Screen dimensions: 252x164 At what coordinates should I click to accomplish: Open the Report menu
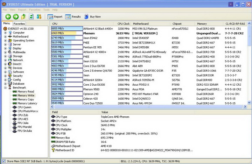22,10
